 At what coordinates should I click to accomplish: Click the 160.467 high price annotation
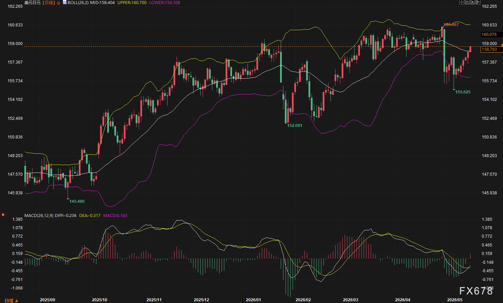(x=451, y=25)
